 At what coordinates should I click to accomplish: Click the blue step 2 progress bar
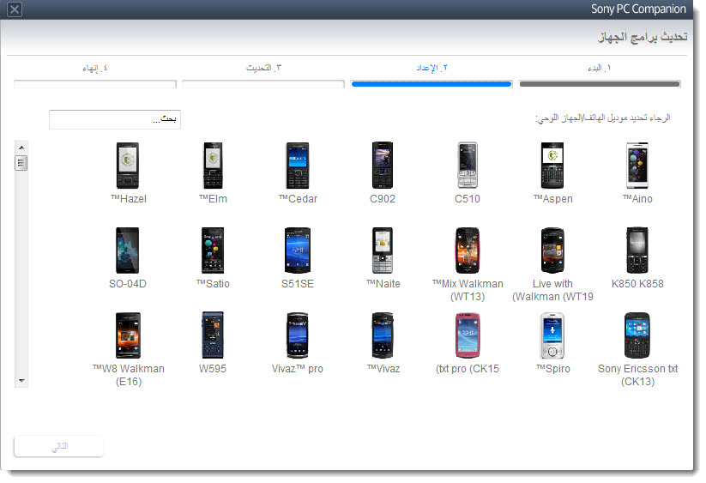coord(431,84)
